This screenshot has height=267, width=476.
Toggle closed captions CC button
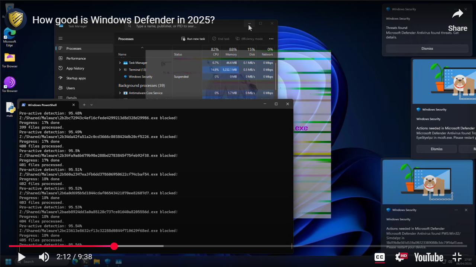click(379, 257)
